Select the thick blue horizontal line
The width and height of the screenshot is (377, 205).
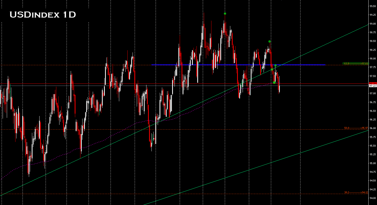pos(238,65)
